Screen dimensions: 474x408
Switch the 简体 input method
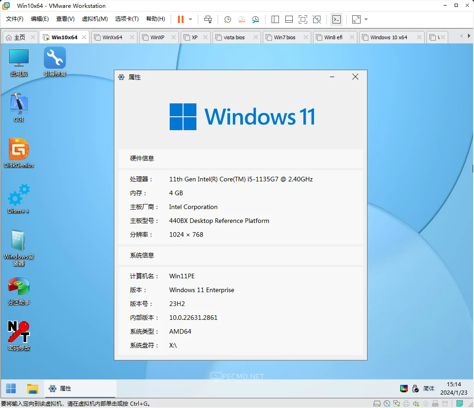pos(429,388)
